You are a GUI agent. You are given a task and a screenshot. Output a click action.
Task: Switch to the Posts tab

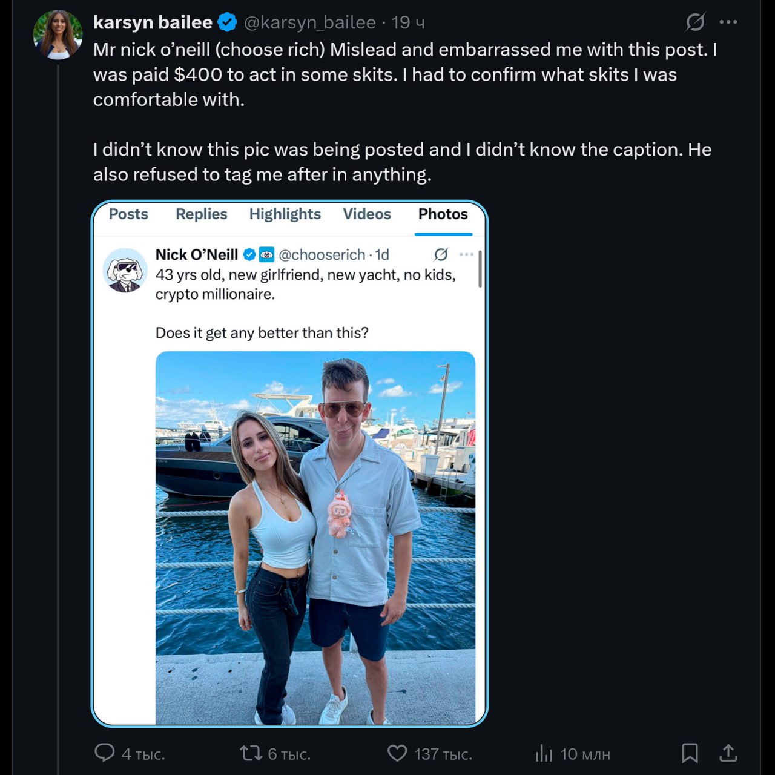[x=128, y=214]
